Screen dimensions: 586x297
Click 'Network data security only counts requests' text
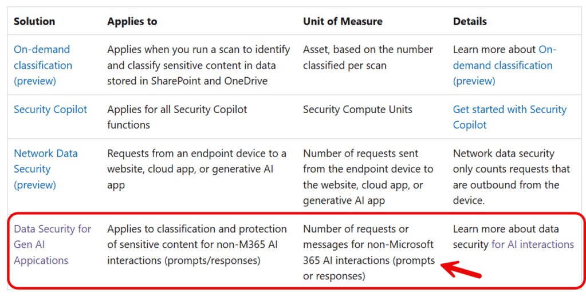511,169
